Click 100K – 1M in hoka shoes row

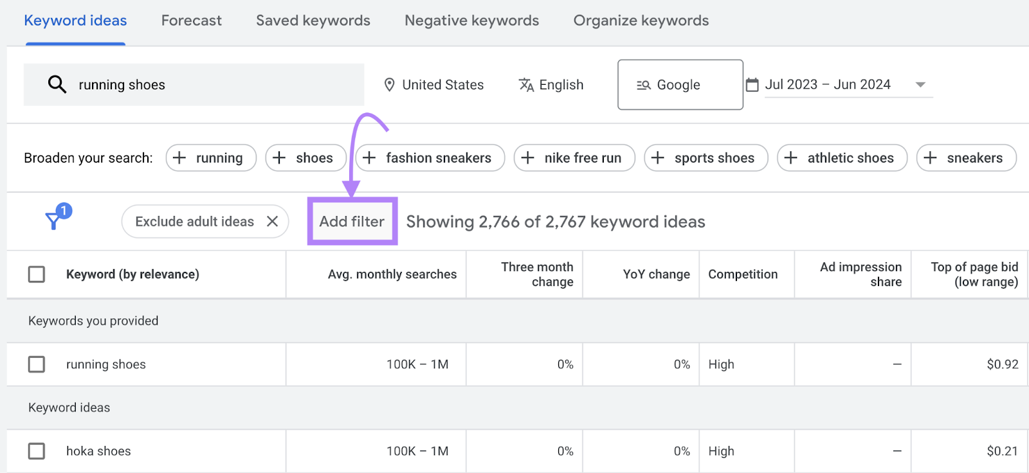click(x=417, y=451)
